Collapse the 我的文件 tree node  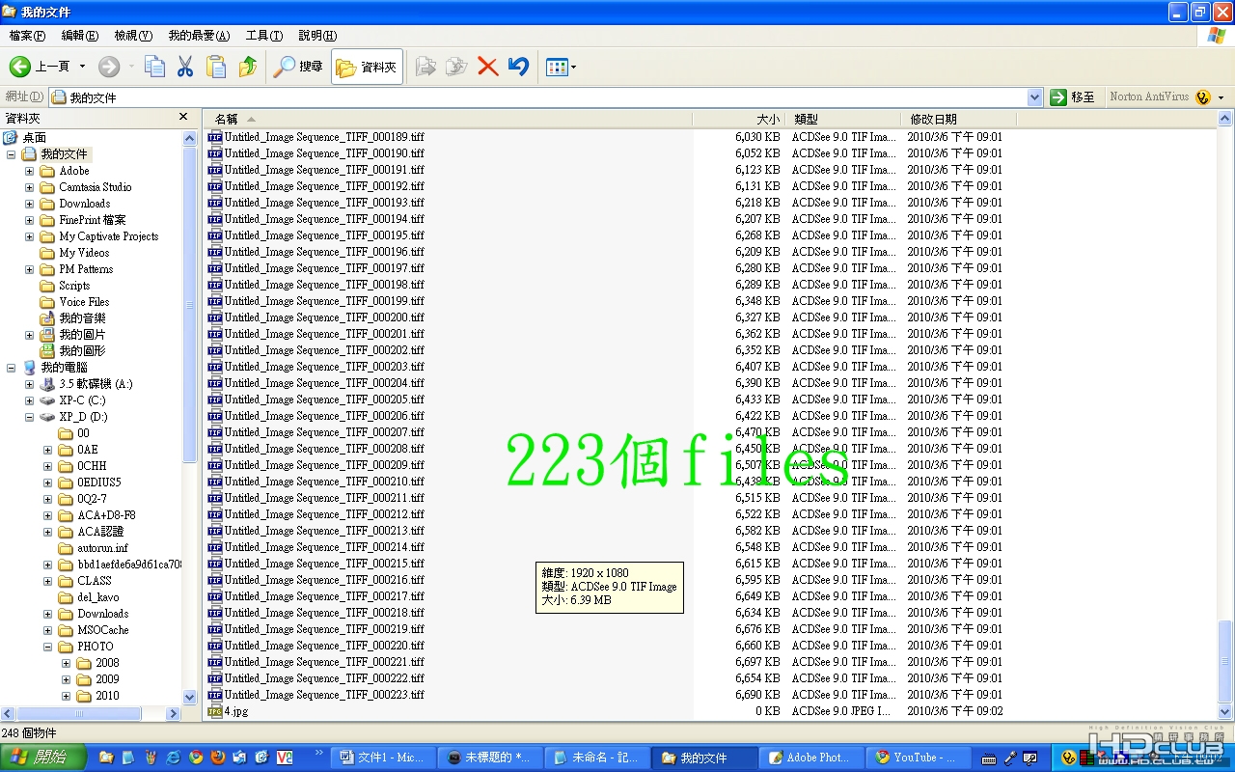(x=12, y=154)
